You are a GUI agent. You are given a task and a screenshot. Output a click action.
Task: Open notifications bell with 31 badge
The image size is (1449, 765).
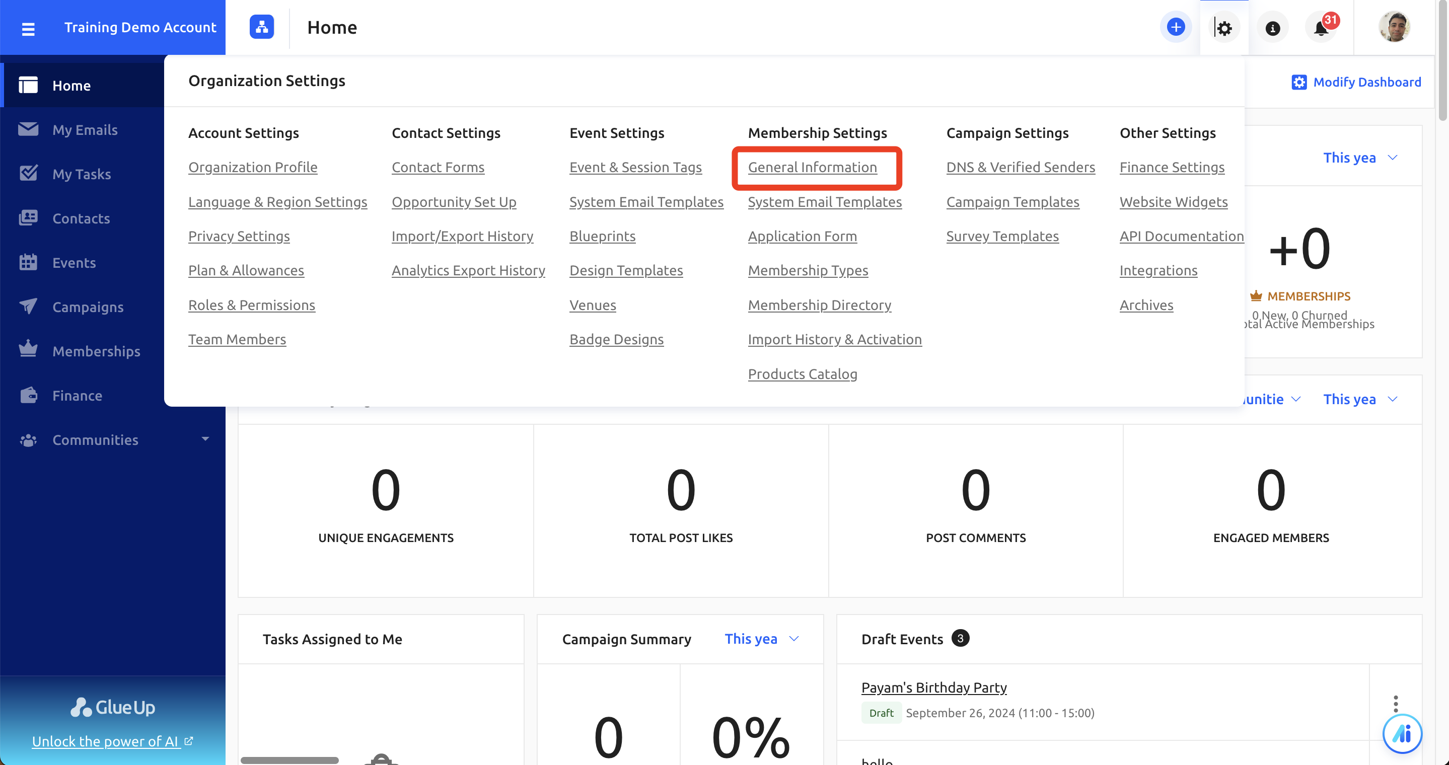(1321, 28)
